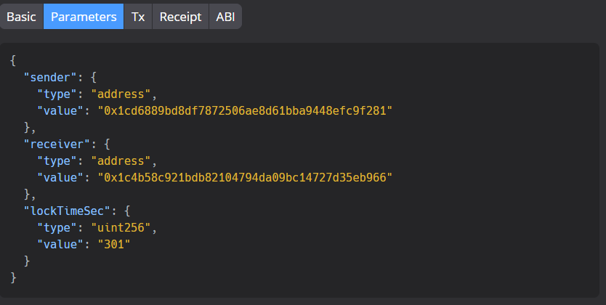Click the final closing brace of the JSON
The image size is (606, 305).
(13, 277)
